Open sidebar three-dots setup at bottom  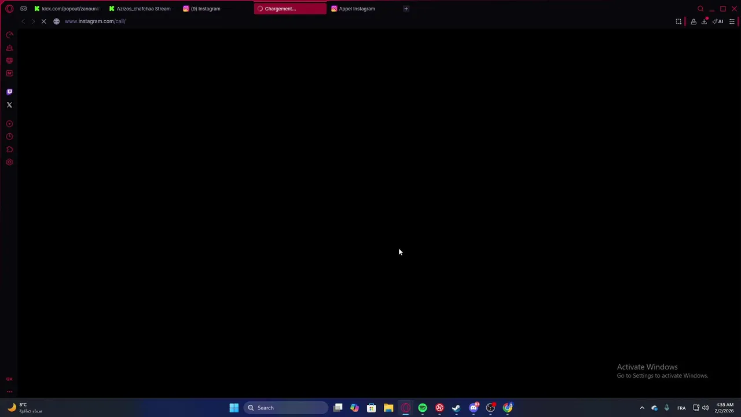click(x=9, y=392)
